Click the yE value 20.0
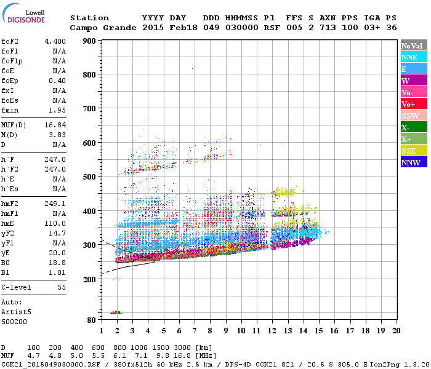431x369 pixels. coord(57,253)
